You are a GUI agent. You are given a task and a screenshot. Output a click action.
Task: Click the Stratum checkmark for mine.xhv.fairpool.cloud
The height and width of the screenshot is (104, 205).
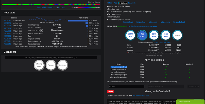(x=166, y=77)
